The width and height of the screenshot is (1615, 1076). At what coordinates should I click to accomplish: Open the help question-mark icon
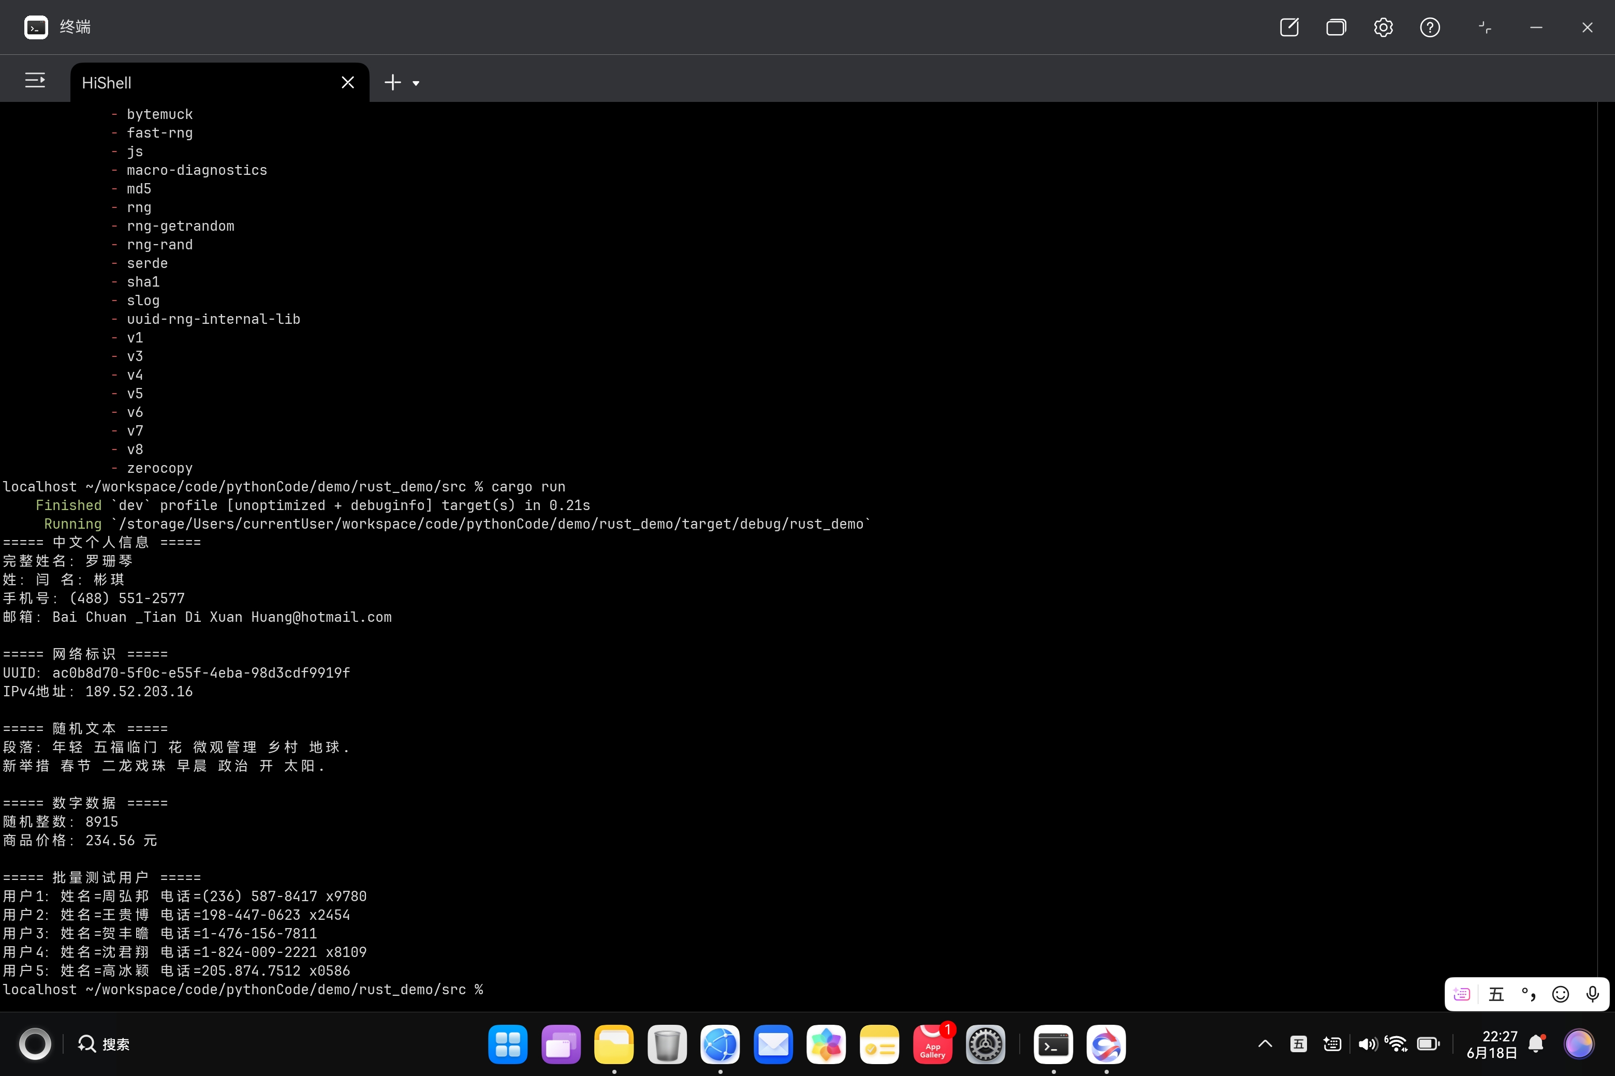pyautogui.click(x=1430, y=27)
